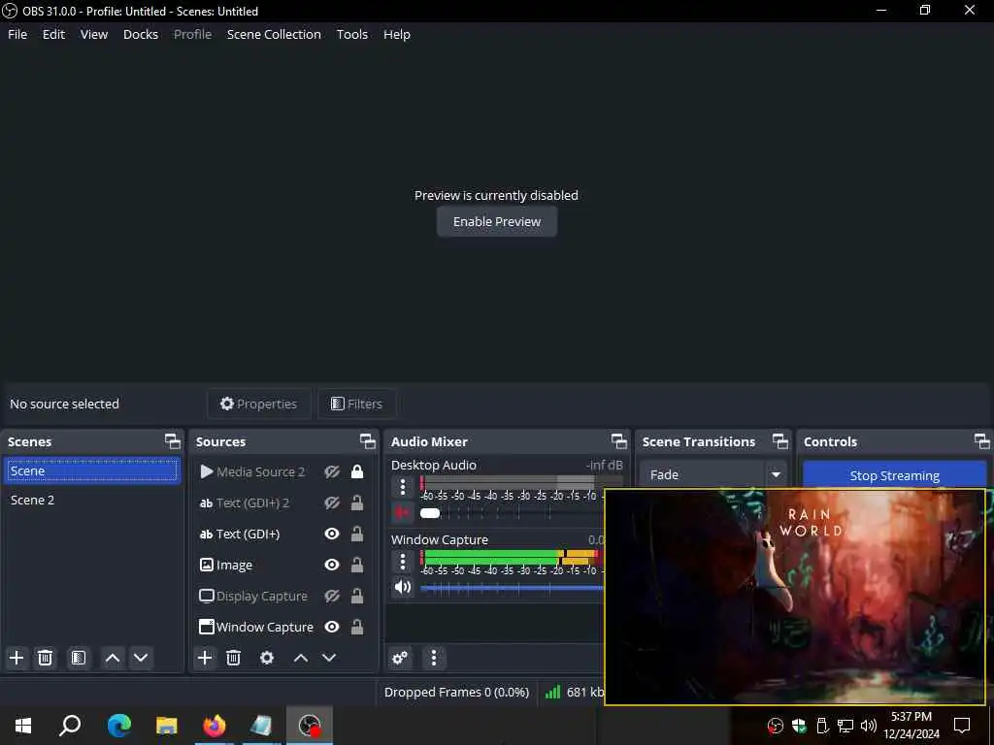Hide Window Capture source eye toggle
This screenshot has width=994, height=745.
332,627
